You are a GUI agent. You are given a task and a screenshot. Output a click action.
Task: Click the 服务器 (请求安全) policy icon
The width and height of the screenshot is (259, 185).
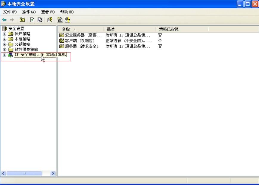point(62,46)
